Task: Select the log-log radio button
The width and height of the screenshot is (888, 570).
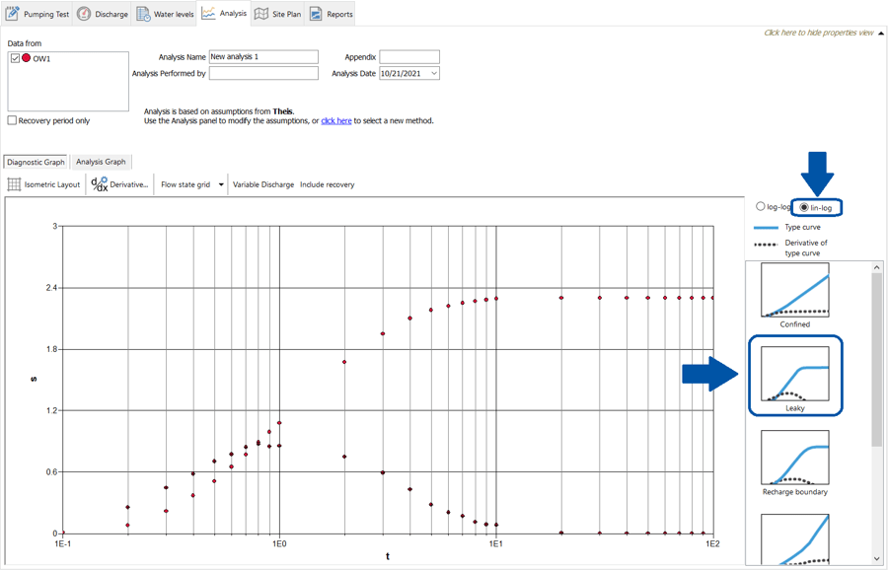Action: click(761, 207)
